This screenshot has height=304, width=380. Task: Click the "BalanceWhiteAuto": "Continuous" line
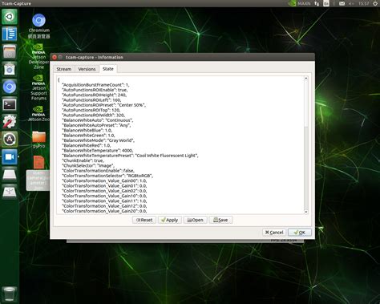tap(98, 120)
